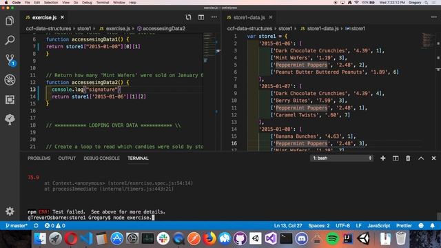This screenshot has width=441, height=248.
Task: Switch to the TERMINAL tab
Action: click(138, 158)
